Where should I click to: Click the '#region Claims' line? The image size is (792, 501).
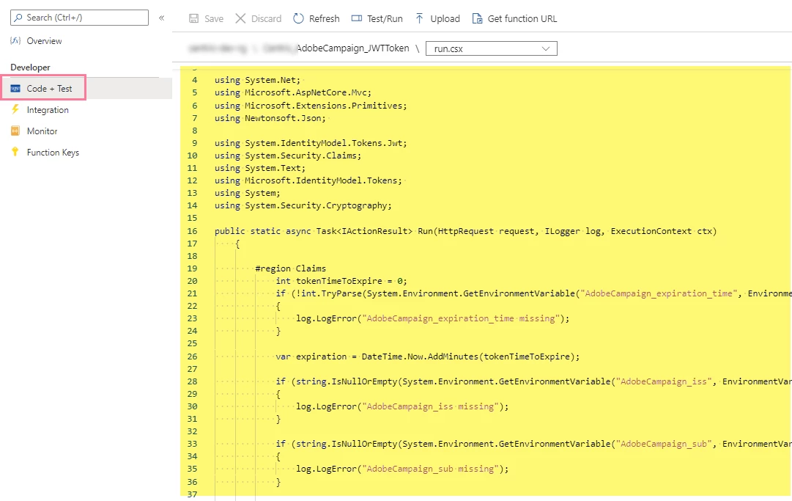coord(290,268)
